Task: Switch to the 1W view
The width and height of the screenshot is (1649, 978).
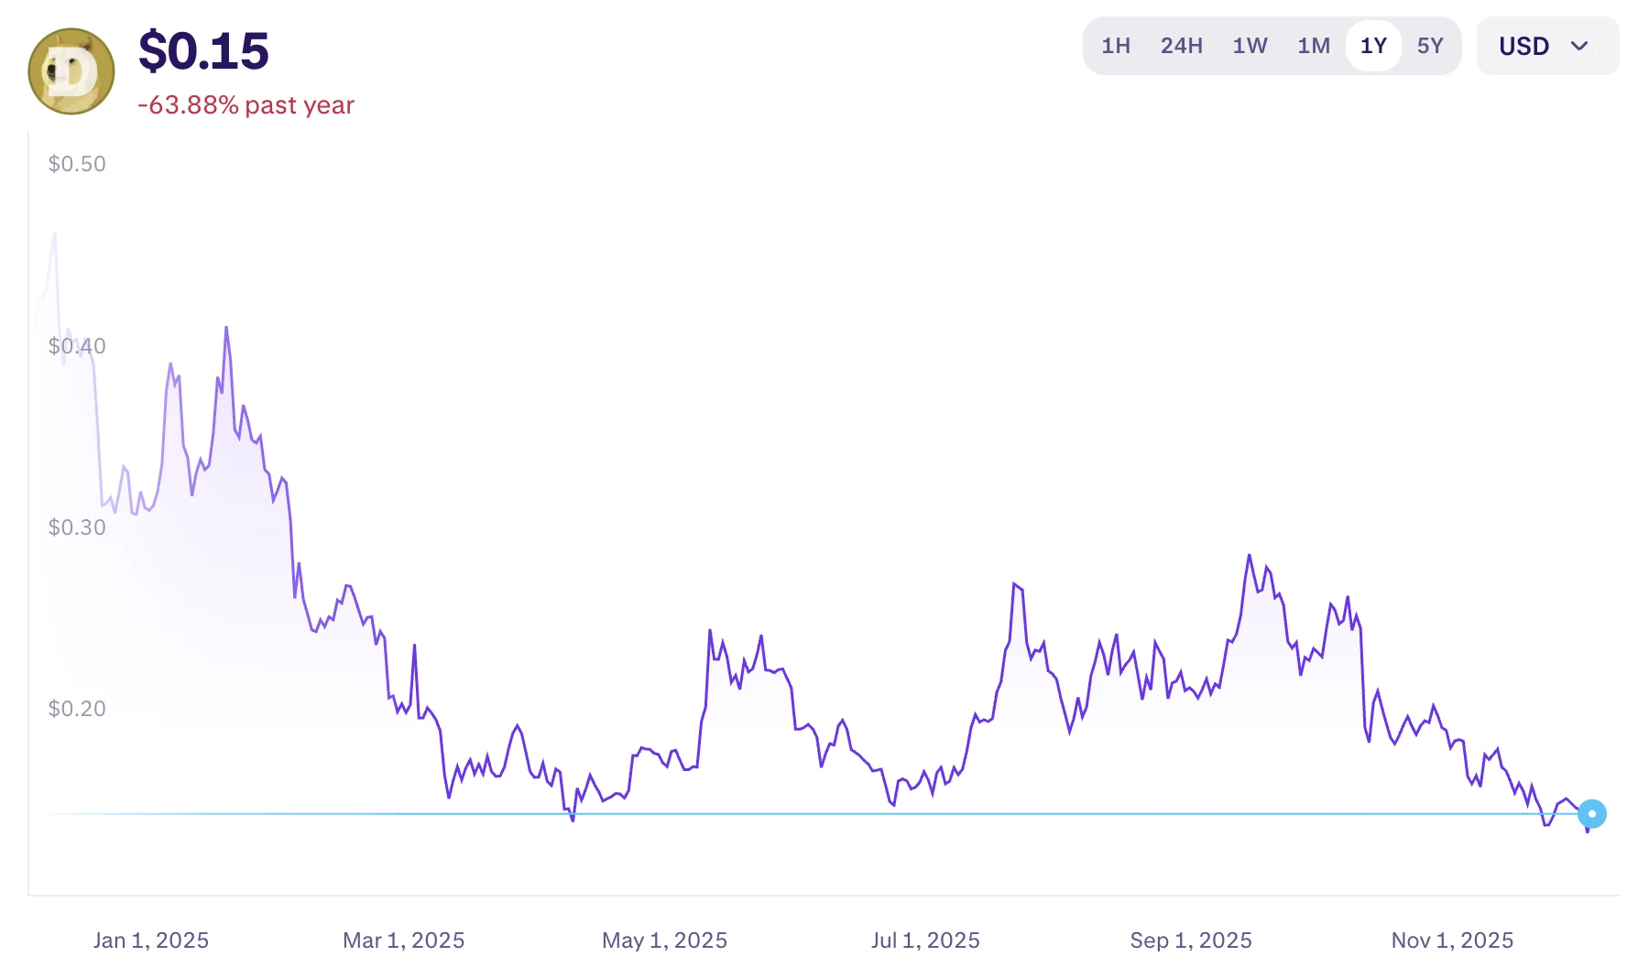Action: tap(1249, 45)
